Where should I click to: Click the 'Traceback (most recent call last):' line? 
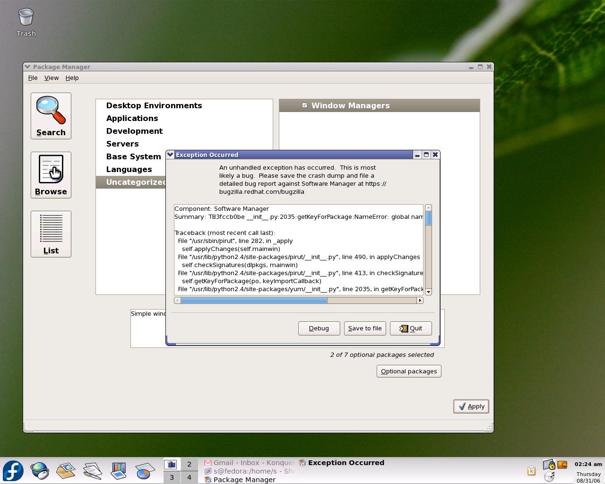tap(225, 233)
